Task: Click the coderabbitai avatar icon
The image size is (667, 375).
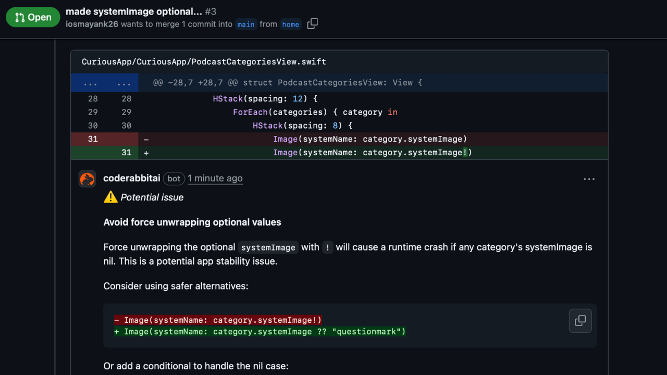Action: pos(88,179)
